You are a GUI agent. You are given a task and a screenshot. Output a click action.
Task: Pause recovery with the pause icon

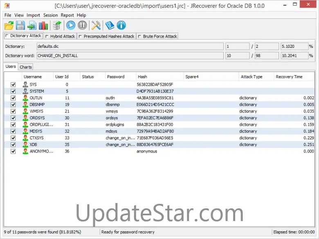click(82, 25)
